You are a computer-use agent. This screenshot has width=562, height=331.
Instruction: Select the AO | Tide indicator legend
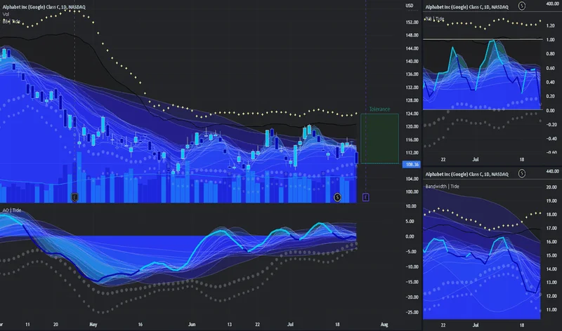(13, 210)
